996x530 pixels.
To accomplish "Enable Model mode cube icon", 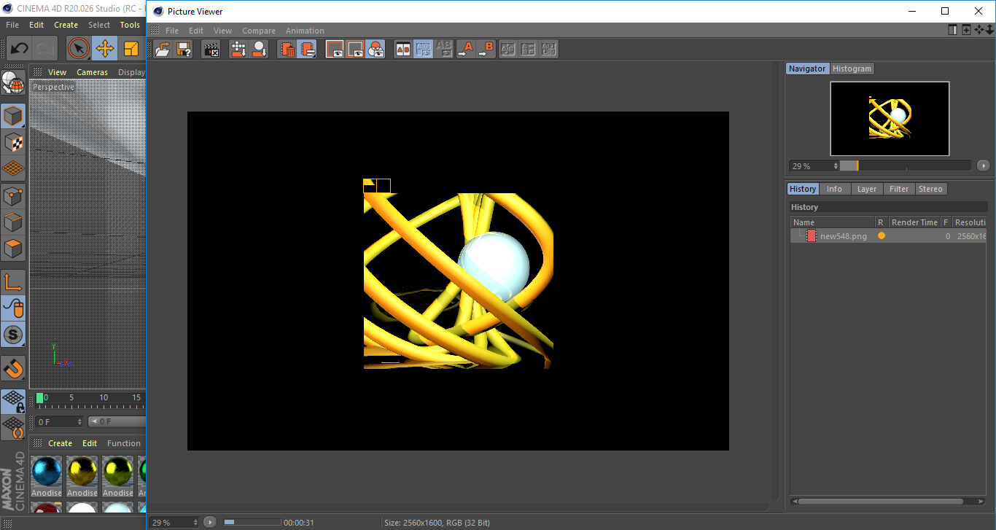I will 13,116.
